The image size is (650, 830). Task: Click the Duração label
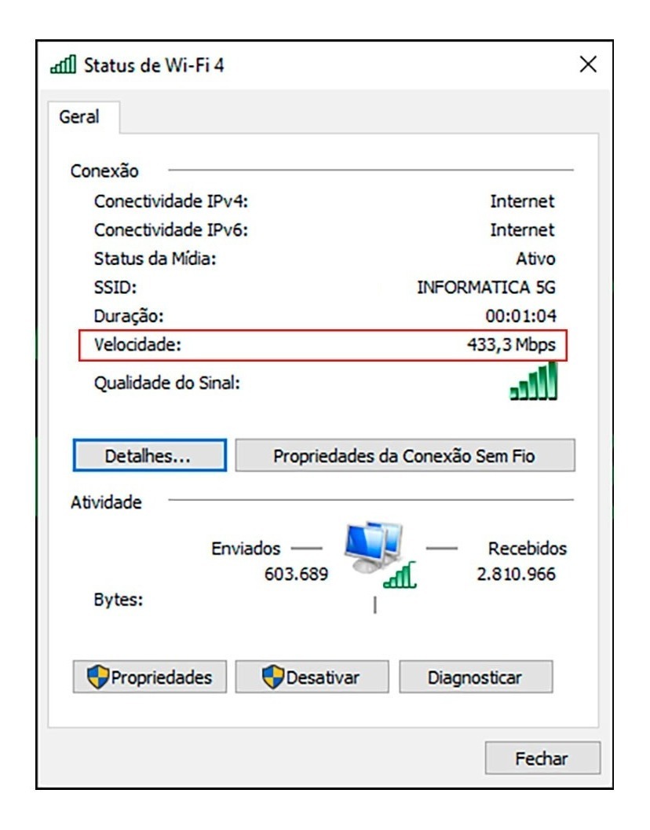pyautogui.click(x=129, y=316)
